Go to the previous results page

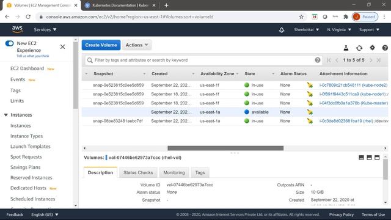click(337, 60)
